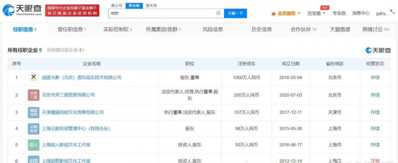
Task: Click the 50万人民币 capital cell
Action: 246,145
